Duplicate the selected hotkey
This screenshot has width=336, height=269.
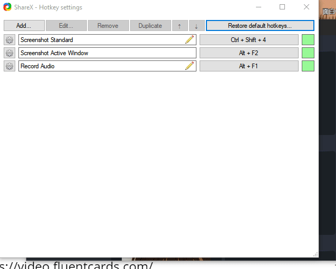151,26
